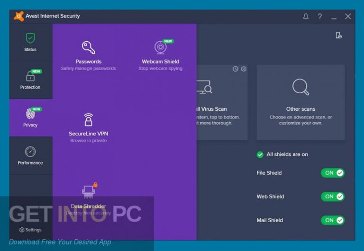Open help via the question mark icon
The width and height of the screenshot is (364, 251).
tap(320, 16)
